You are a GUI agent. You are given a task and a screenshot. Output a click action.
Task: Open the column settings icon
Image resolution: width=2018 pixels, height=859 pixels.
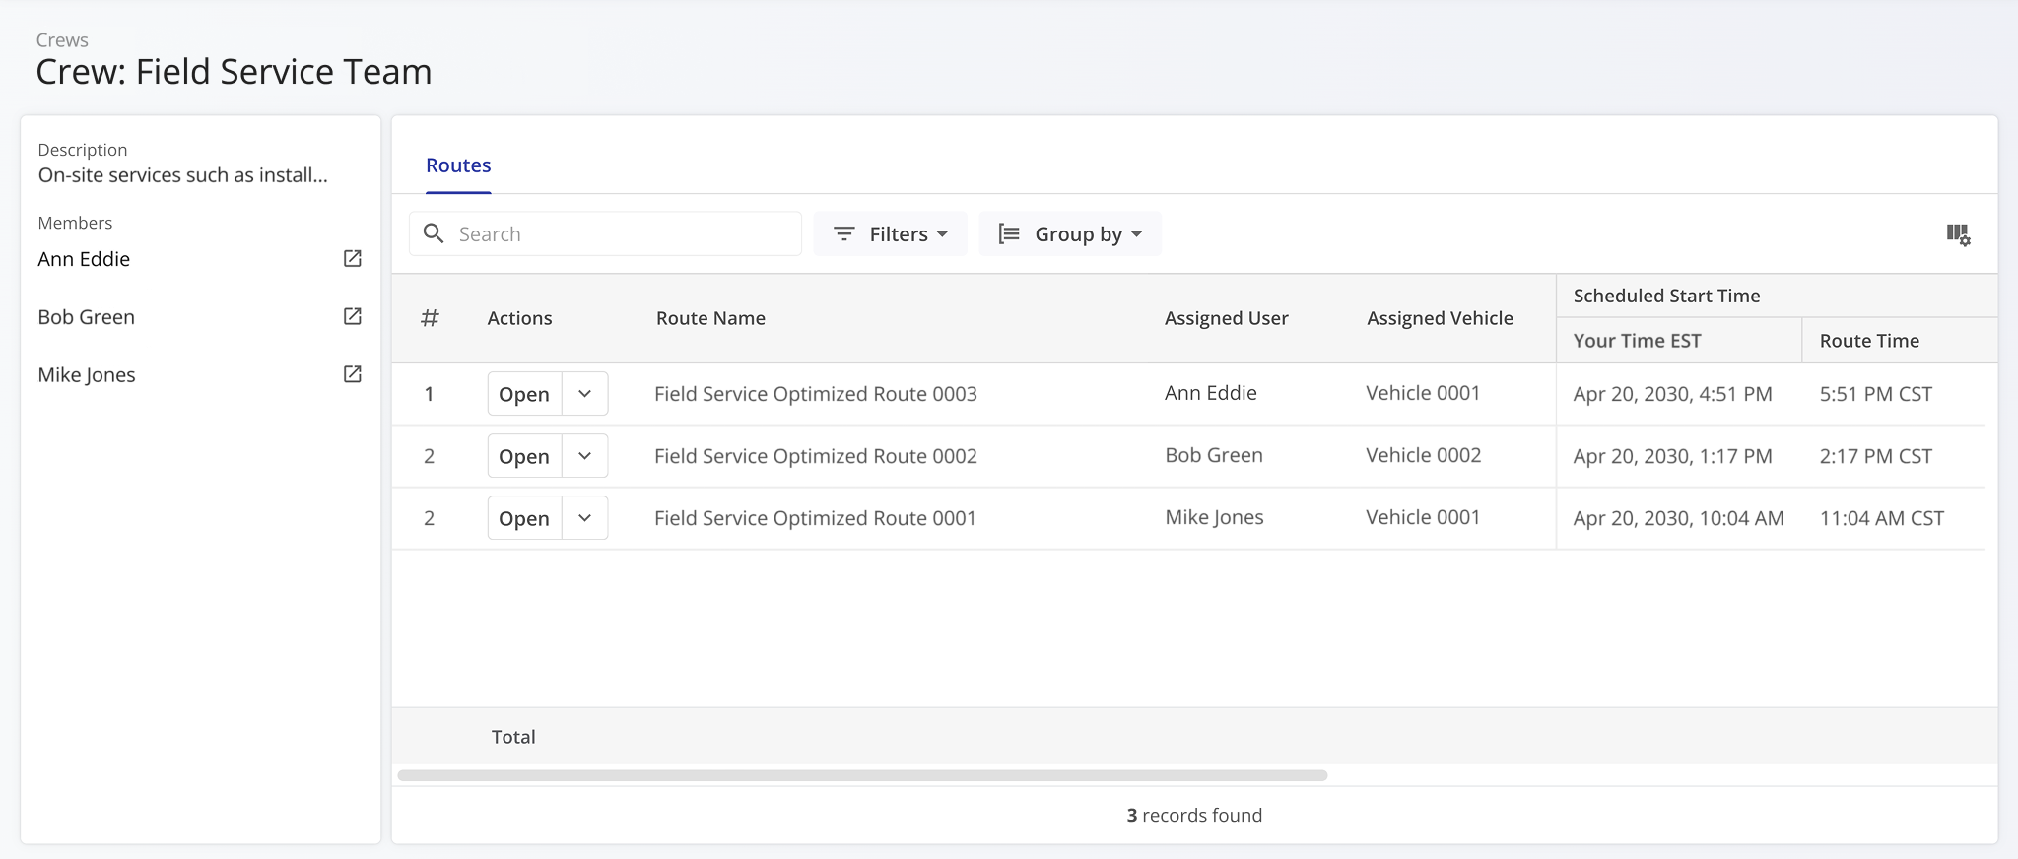(x=1958, y=234)
